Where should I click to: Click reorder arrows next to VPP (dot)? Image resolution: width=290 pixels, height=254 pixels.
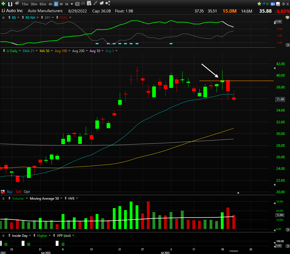pos(54,235)
